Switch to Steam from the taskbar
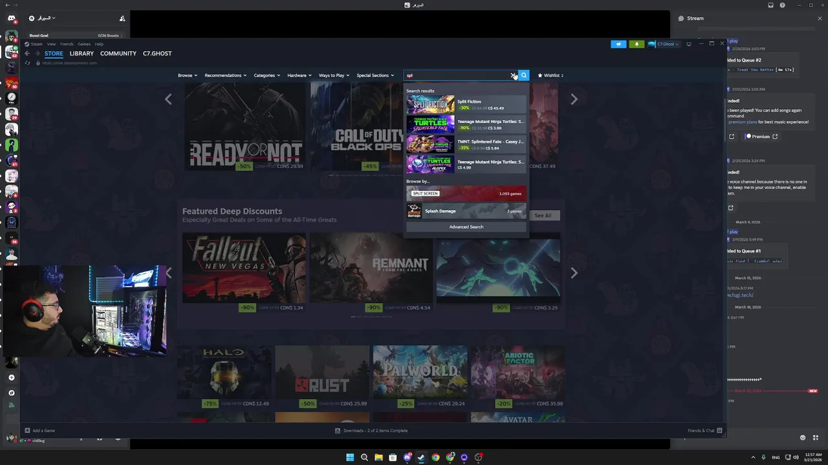Image resolution: width=828 pixels, height=465 pixels. (421, 457)
